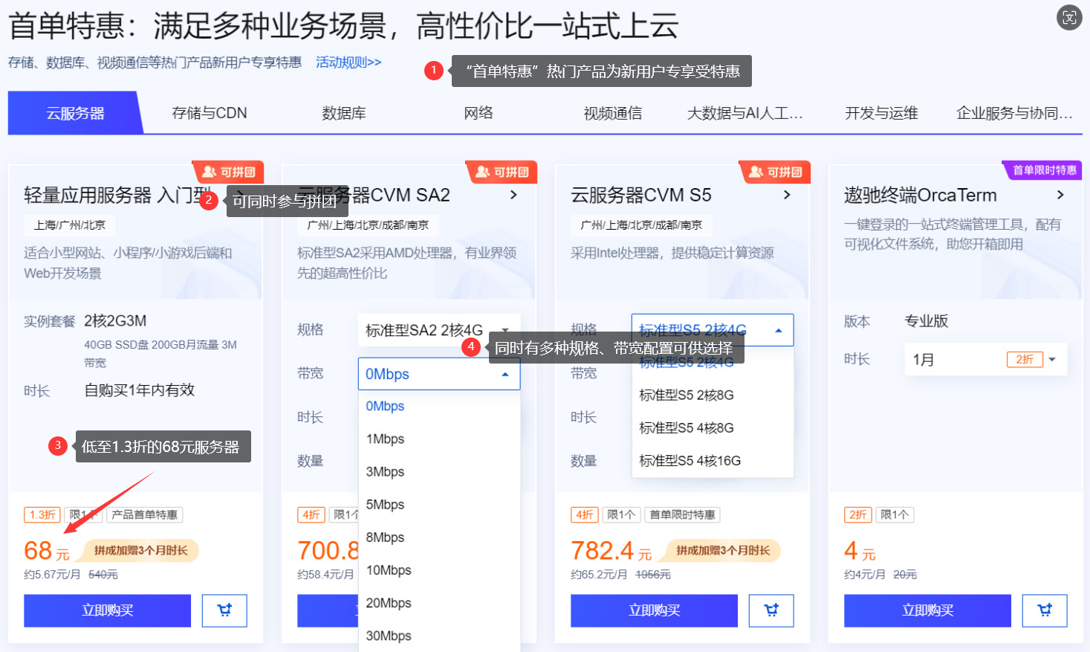Collapse the 0Mbps bandwidth dropdown
The image size is (1090, 652).
(x=439, y=374)
